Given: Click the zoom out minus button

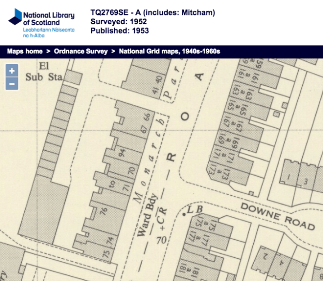Looking at the screenshot, I should point(12,84).
